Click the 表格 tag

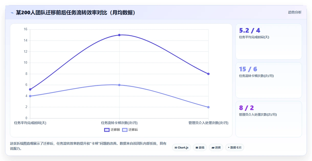pos(200,147)
